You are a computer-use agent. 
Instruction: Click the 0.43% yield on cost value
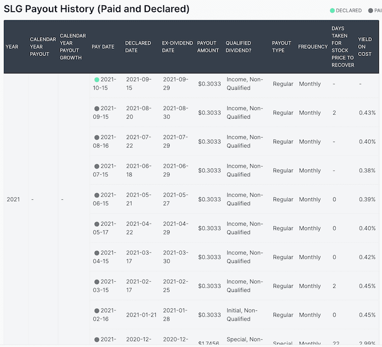coord(367,113)
